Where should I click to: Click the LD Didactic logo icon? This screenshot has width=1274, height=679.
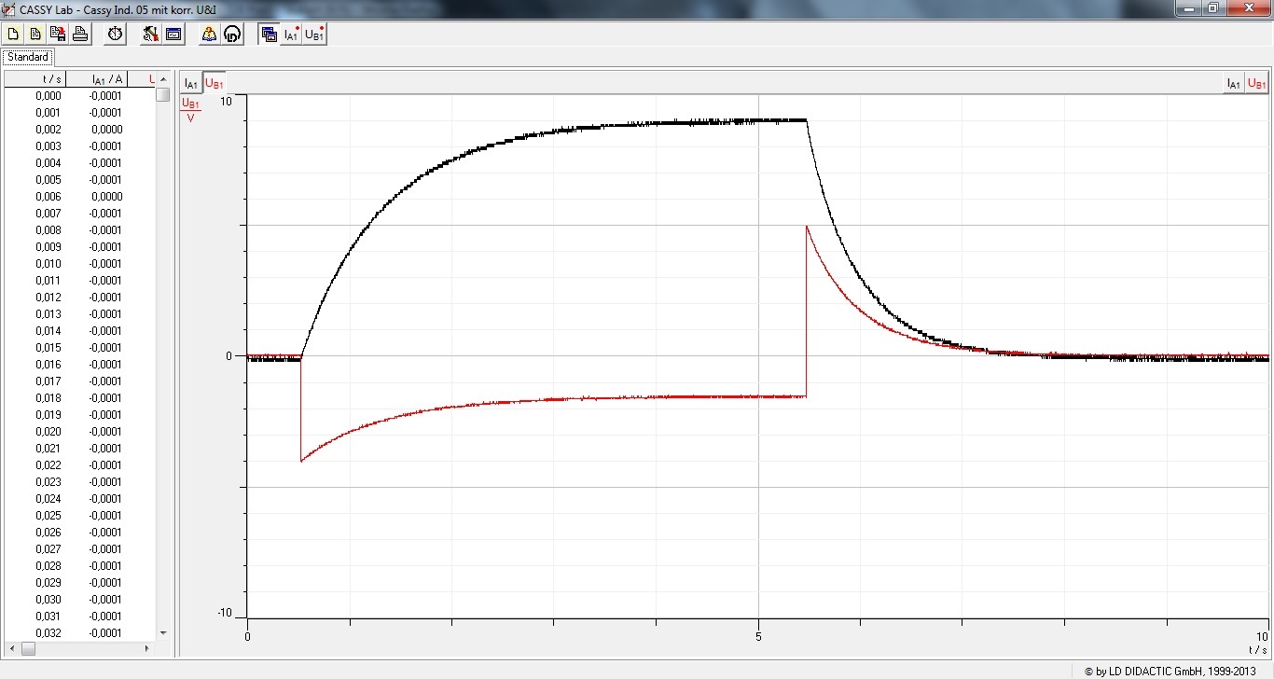point(232,35)
